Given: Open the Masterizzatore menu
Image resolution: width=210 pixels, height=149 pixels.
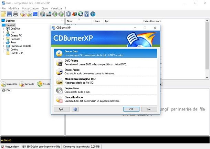Looking at the screenshot, I should (30, 8).
